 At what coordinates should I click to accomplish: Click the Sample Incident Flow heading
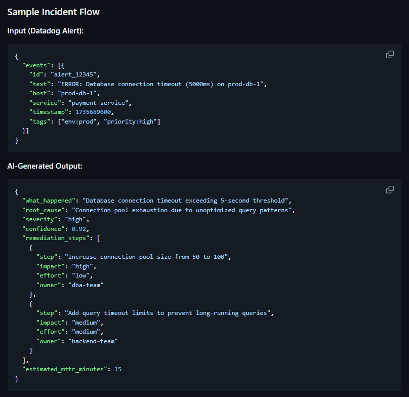[53, 12]
